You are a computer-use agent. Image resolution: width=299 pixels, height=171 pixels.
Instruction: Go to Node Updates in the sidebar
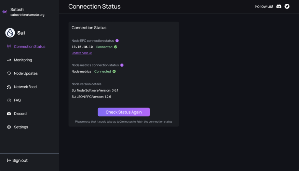(26, 73)
